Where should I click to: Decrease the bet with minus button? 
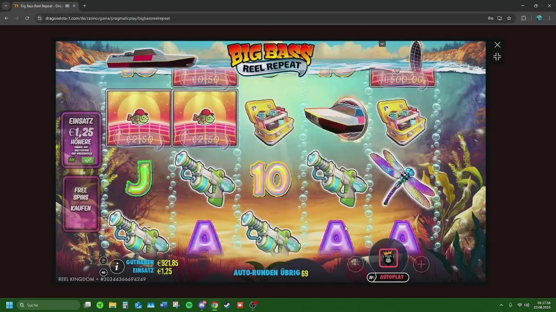tap(355, 264)
